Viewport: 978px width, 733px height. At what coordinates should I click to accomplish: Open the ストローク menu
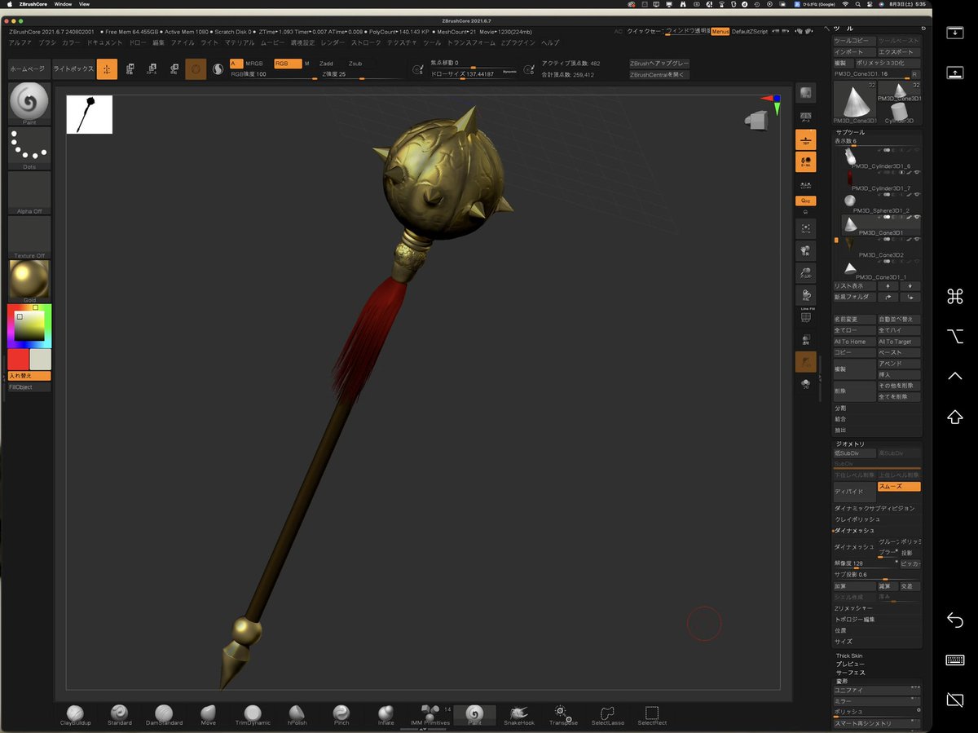pos(365,42)
